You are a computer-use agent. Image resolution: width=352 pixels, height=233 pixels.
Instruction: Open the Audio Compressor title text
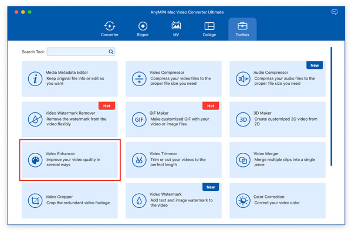click(270, 73)
